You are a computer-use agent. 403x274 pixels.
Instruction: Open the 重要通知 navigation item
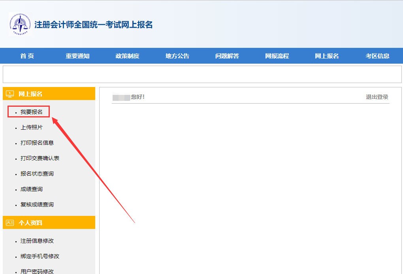pos(77,56)
